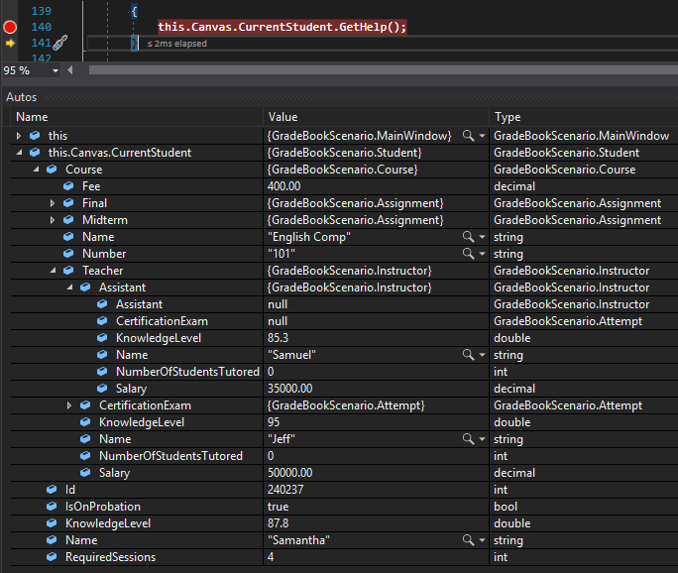Expand the Midterm assignment node
Image resolution: width=678 pixels, height=573 pixels.
point(53,220)
